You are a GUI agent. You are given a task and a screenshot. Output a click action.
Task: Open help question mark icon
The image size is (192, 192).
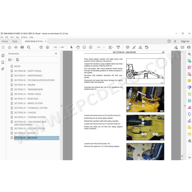click(169, 41)
